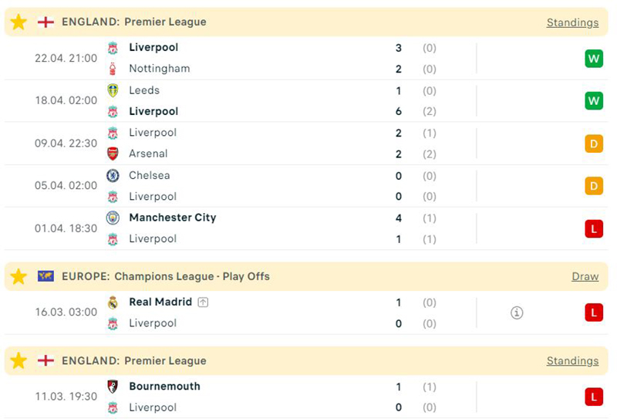This screenshot has height=419, width=617.
Task: Click the Manchester City crest icon
Action: tap(113, 218)
